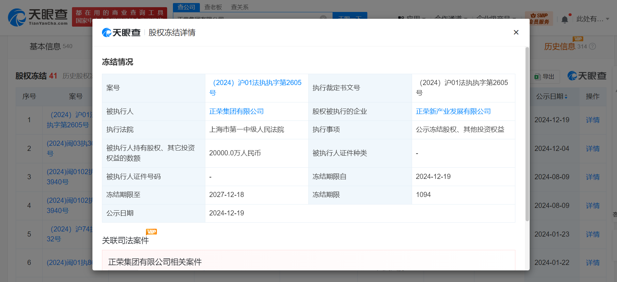
Task: Sort by 公示日期 column arrows
Action: tap(566, 97)
